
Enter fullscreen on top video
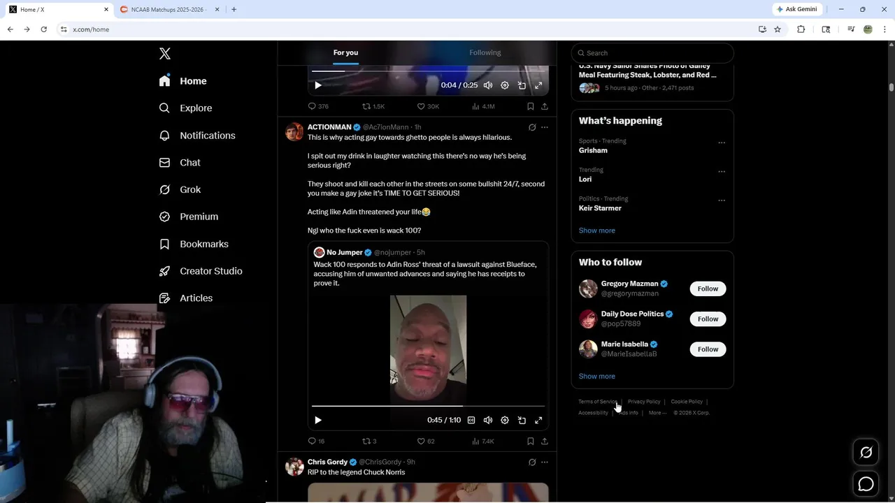pos(538,85)
